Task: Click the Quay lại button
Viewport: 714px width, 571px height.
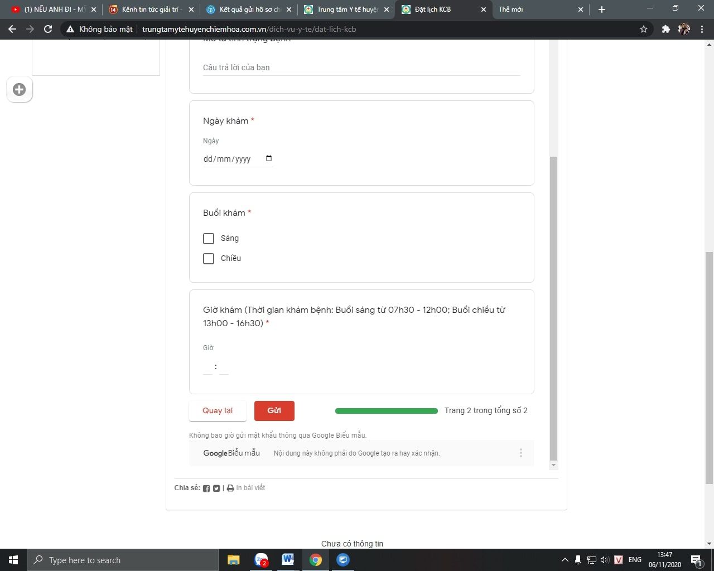Action: (x=218, y=411)
